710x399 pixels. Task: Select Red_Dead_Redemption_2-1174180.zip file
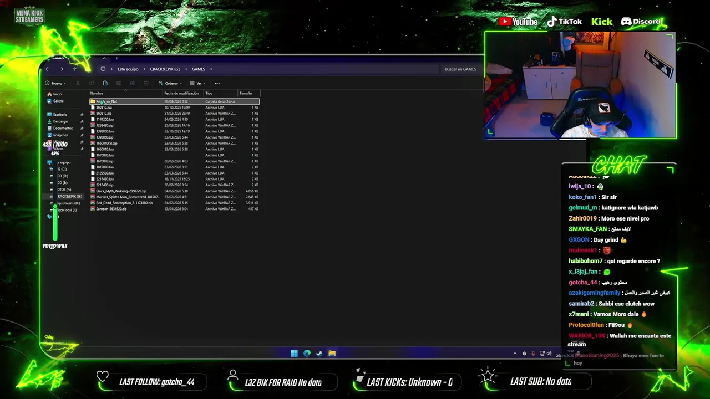pyautogui.click(x=174, y=203)
